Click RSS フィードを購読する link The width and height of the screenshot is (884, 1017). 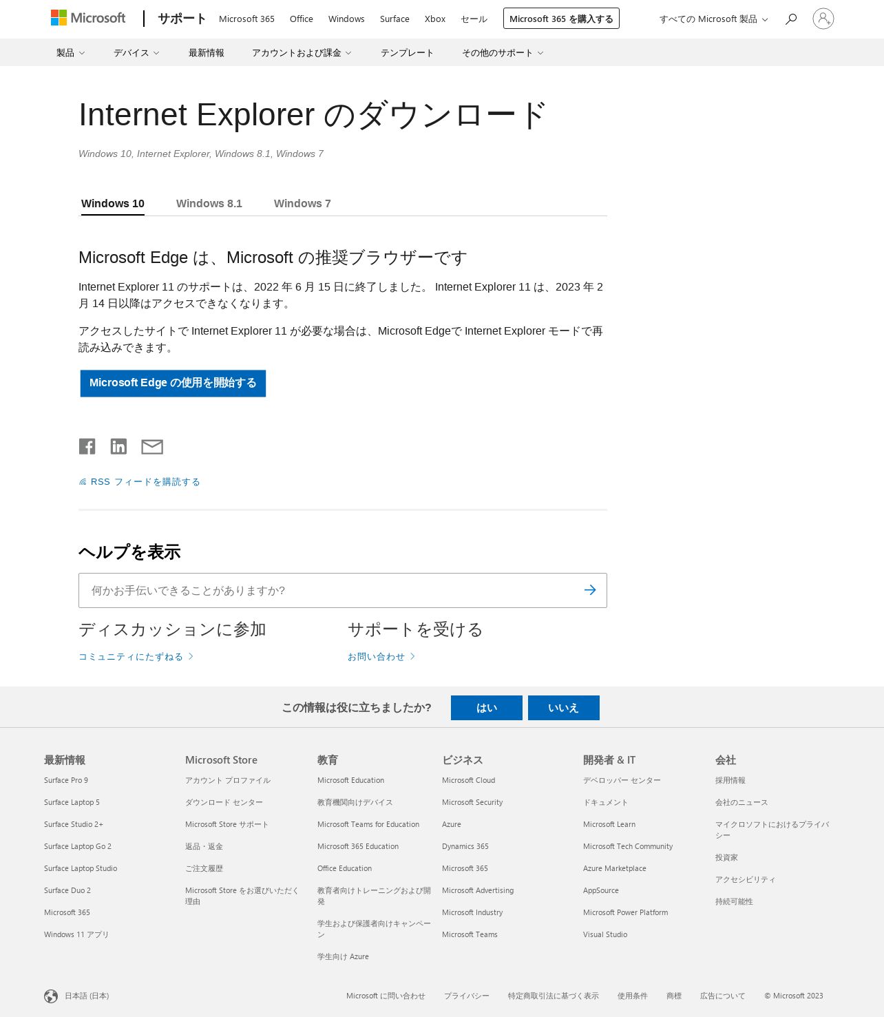point(145,482)
